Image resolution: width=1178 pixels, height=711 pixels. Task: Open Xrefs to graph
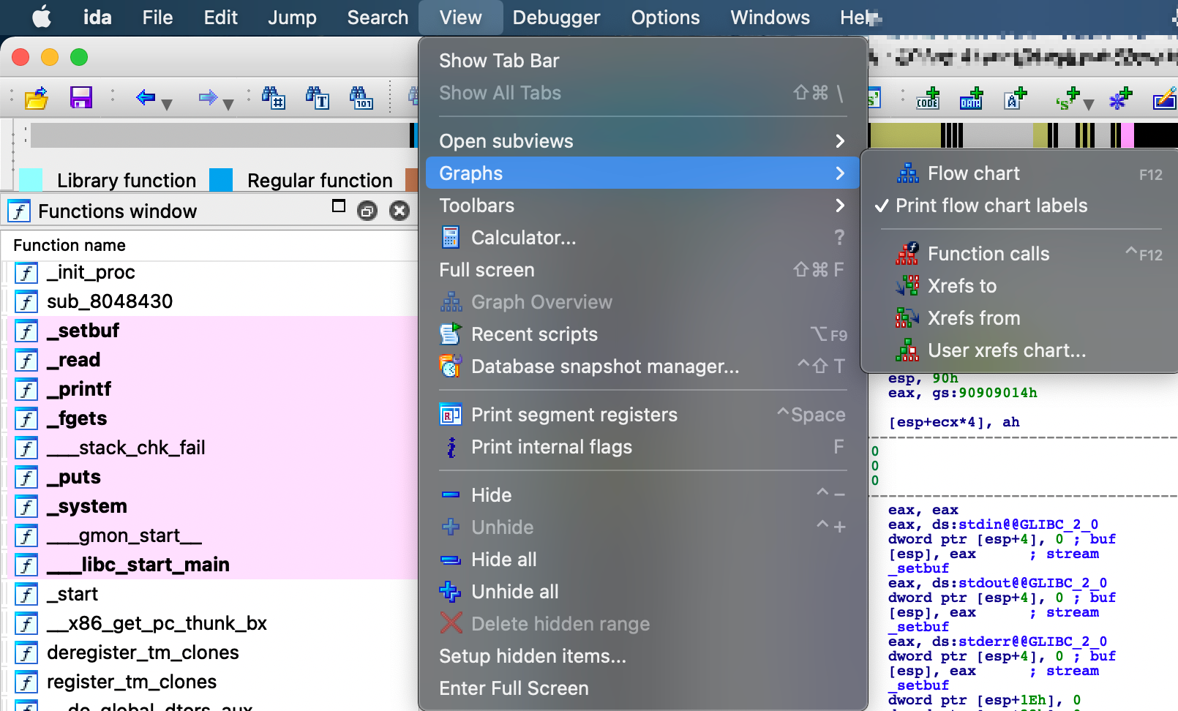[1021, 286]
